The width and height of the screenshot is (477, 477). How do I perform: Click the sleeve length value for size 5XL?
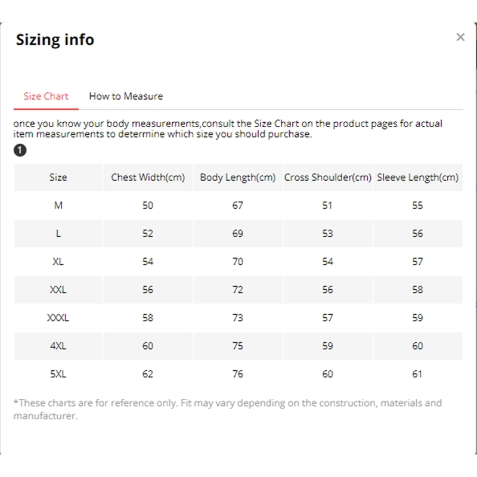417,374
